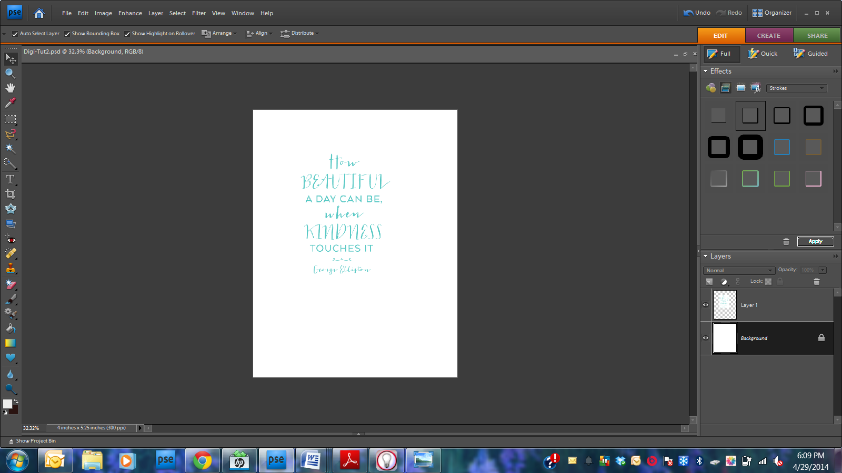Select the Rectangular Marquee tool
This screenshot has width=842, height=473.
[10, 119]
